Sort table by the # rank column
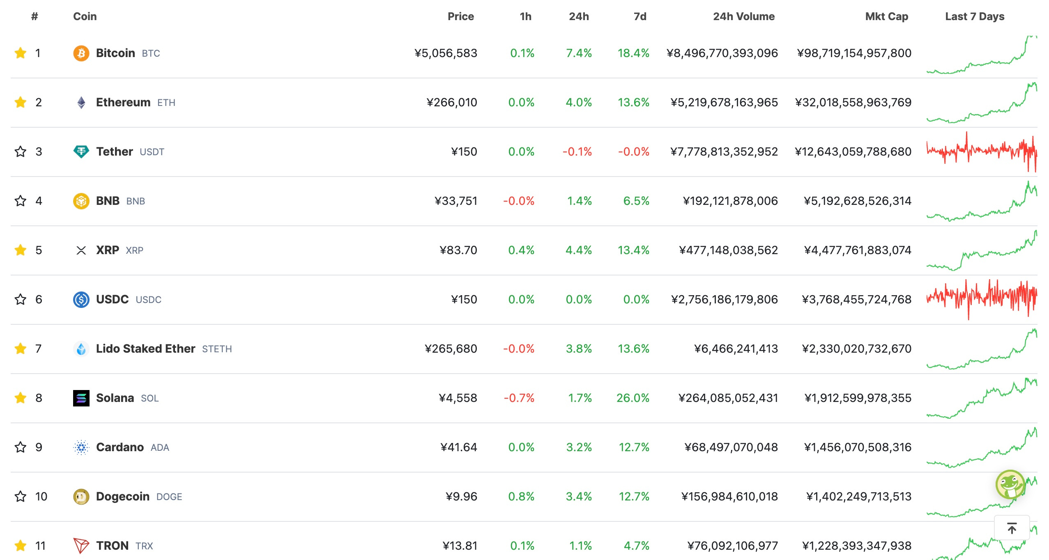The height and width of the screenshot is (560, 1049). pyautogui.click(x=35, y=16)
